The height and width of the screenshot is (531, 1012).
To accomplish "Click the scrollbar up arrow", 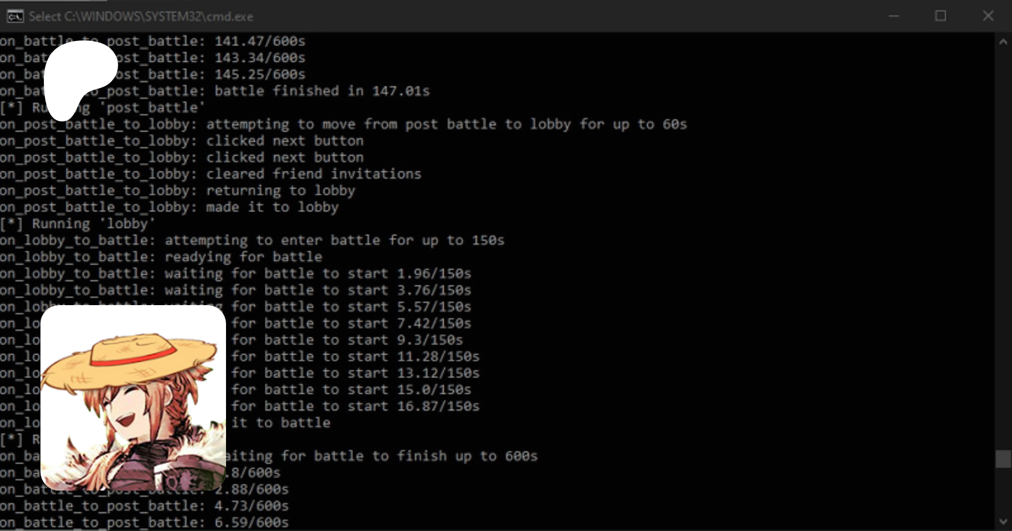I will pyautogui.click(x=1003, y=42).
